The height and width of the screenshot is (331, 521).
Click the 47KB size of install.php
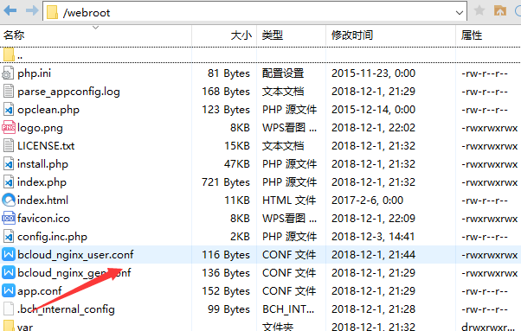[x=237, y=164]
